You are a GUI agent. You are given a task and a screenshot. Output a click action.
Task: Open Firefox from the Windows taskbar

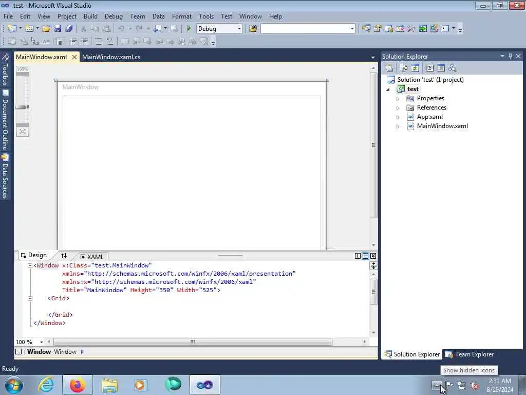point(78,385)
